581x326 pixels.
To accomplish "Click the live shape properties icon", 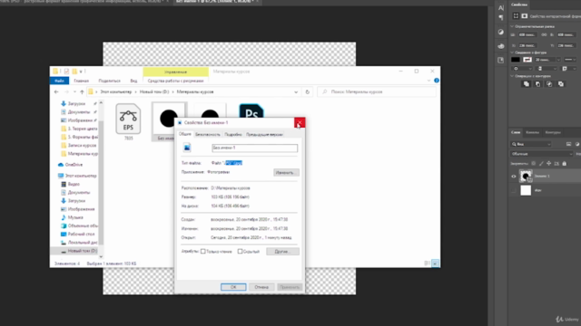I will (x=516, y=16).
